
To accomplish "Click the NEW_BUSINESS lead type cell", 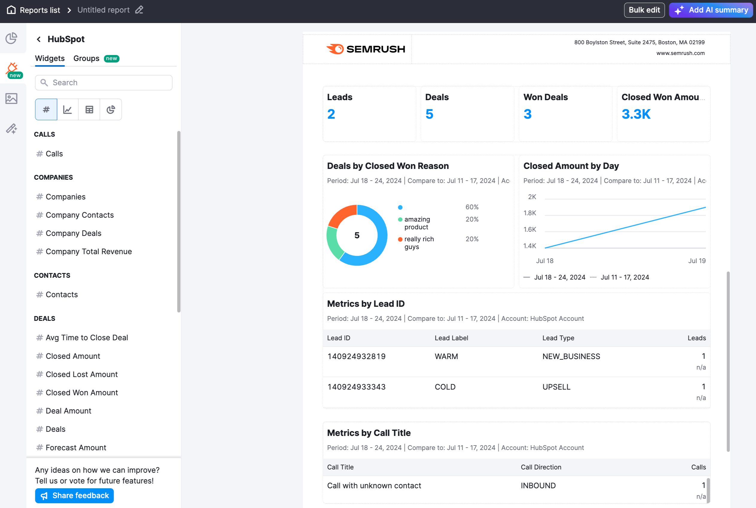I will pyautogui.click(x=571, y=356).
